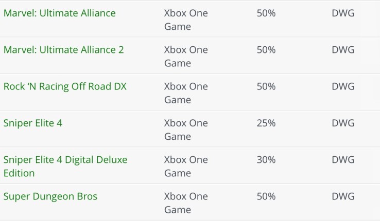Screen dimensions: 380x221
Task: Click DWG in Marvel: Ultimate Alliance 2 row
Action: point(343,50)
